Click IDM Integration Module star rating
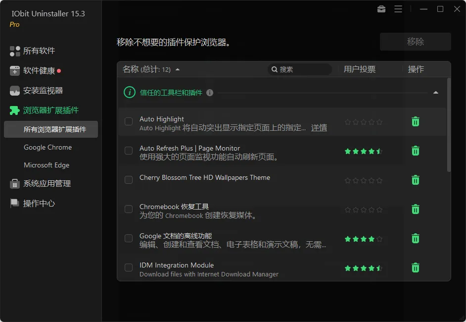 click(364, 268)
